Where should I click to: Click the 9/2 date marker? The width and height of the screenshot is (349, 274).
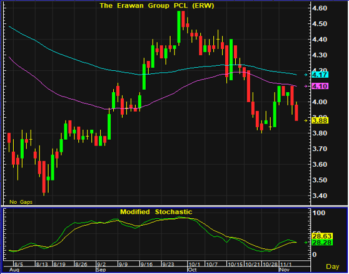[x=101, y=265]
